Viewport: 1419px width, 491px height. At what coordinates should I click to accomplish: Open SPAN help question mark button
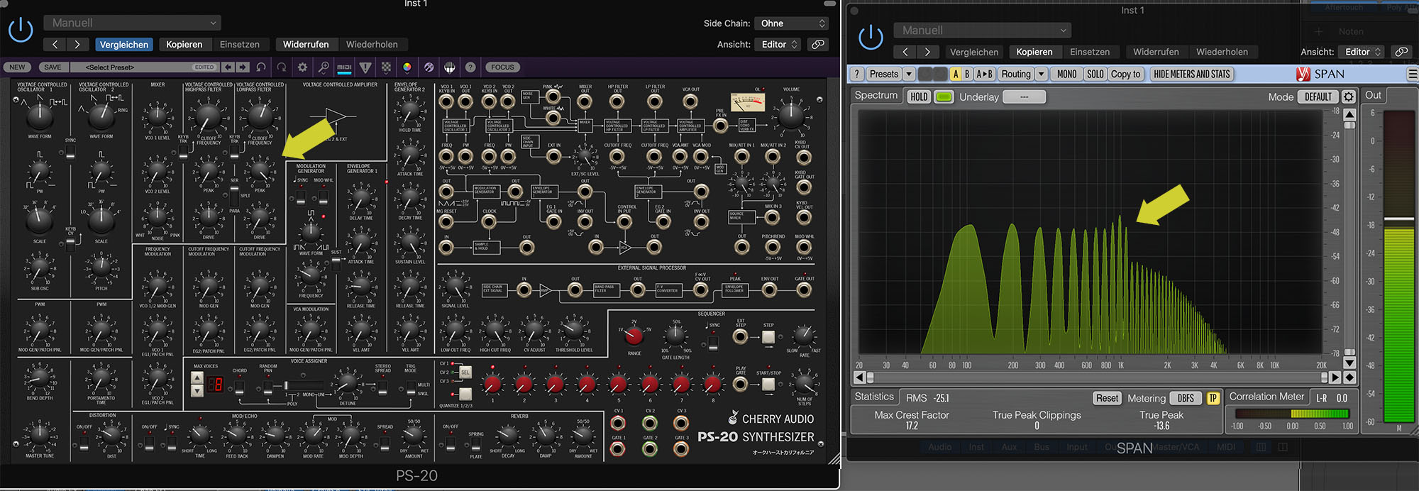coord(857,74)
